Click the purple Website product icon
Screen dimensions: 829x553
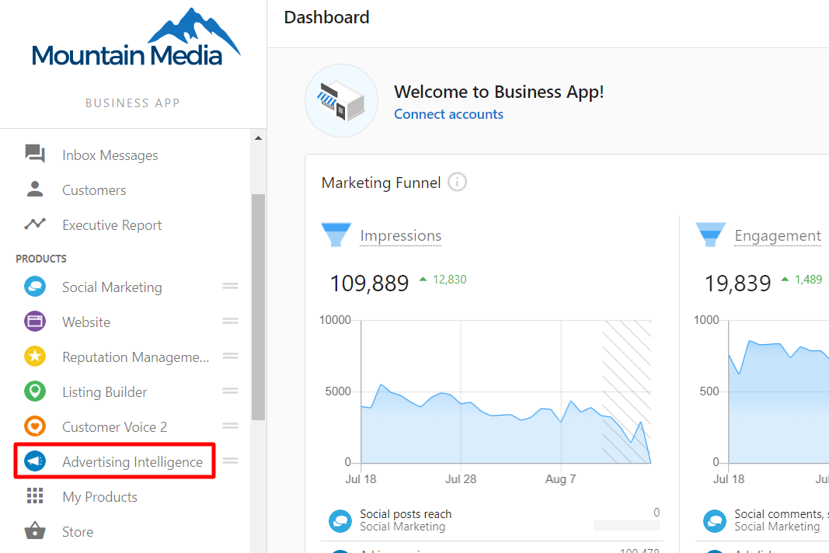[x=35, y=322]
